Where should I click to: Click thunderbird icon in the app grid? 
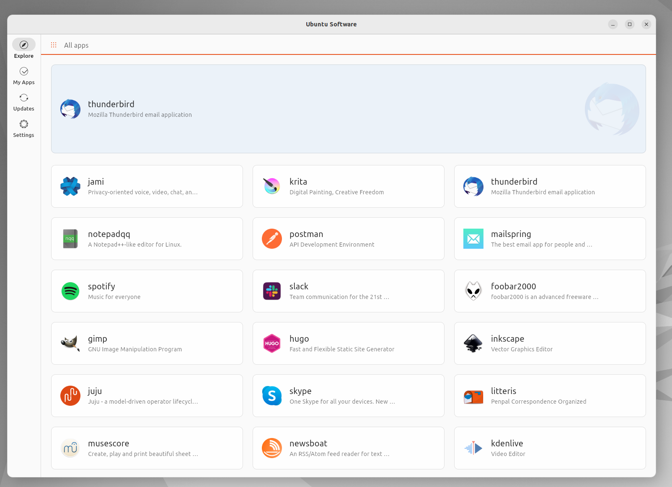coord(473,186)
